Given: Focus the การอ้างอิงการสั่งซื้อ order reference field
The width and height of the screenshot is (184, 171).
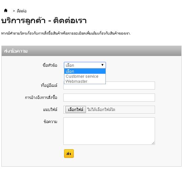Looking at the screenshot, I should (x=109, y=98).
